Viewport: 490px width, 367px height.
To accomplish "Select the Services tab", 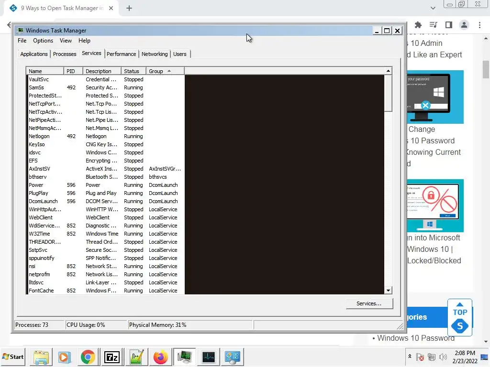I will coord(91,54).
